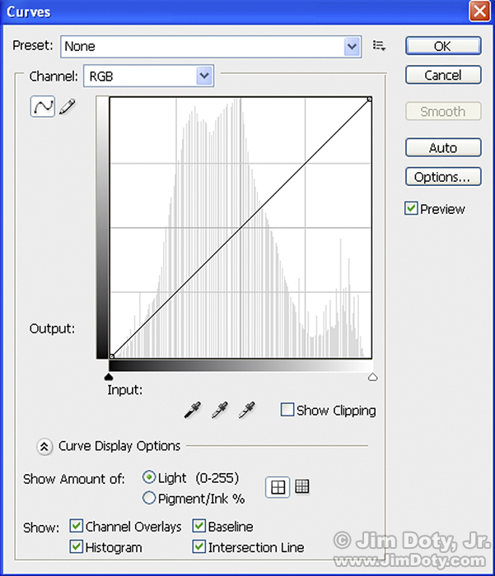Switch to detailed 10% increment grid
Image resolution: width=495 pixels, height=576 pixels.
coord(302,487)
